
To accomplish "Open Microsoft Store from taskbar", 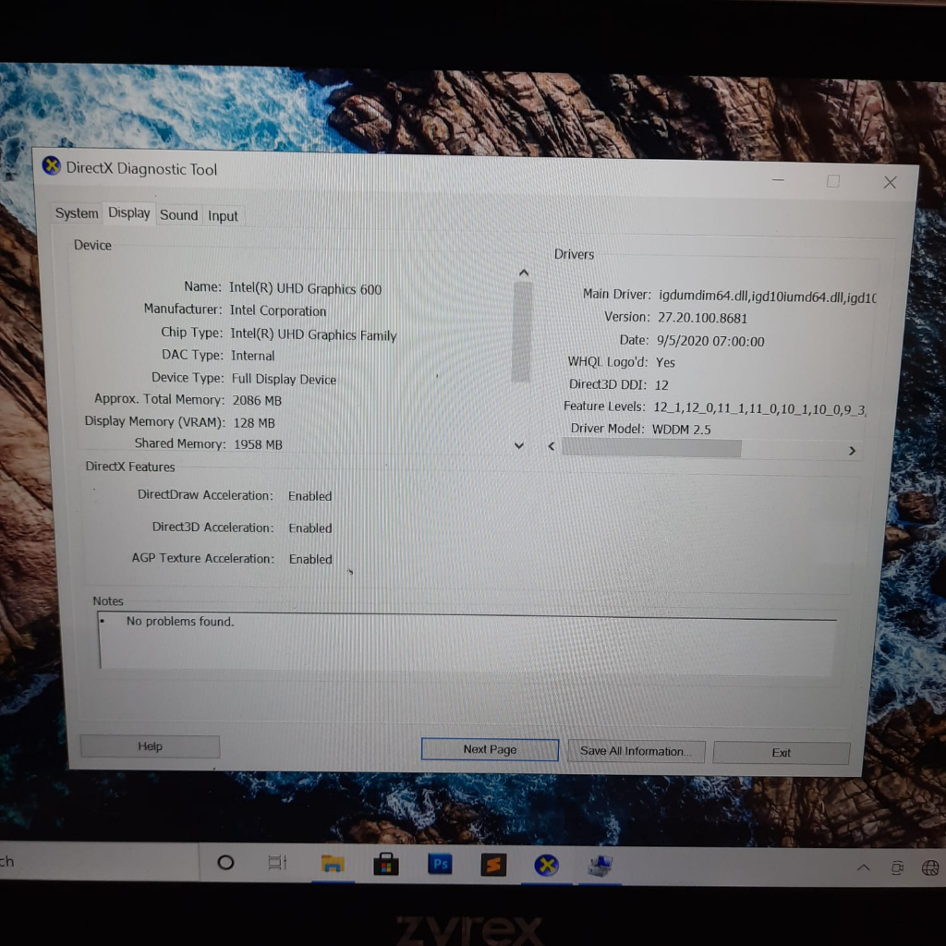I will tap(386, 865).
